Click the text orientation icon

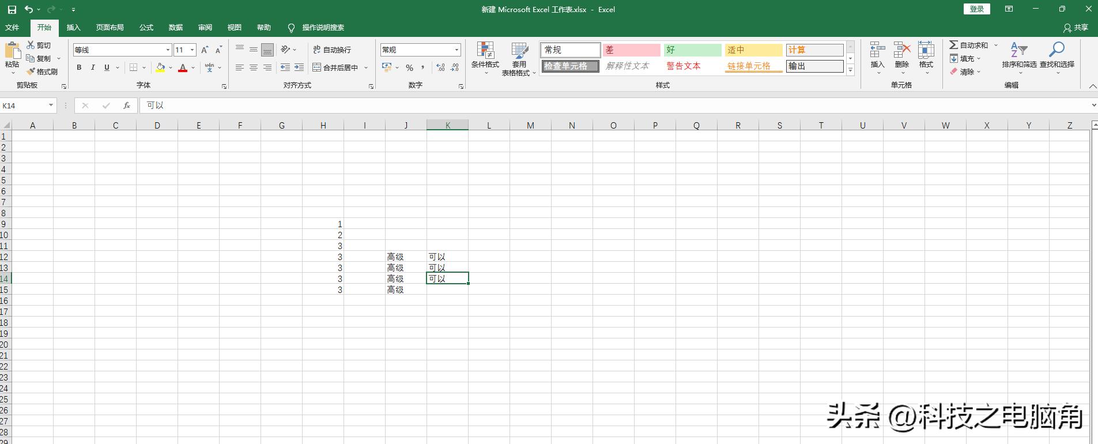pos(285,50)
